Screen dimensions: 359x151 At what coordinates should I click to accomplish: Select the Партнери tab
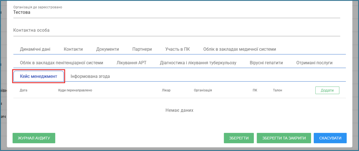click(x=142, y=49)
